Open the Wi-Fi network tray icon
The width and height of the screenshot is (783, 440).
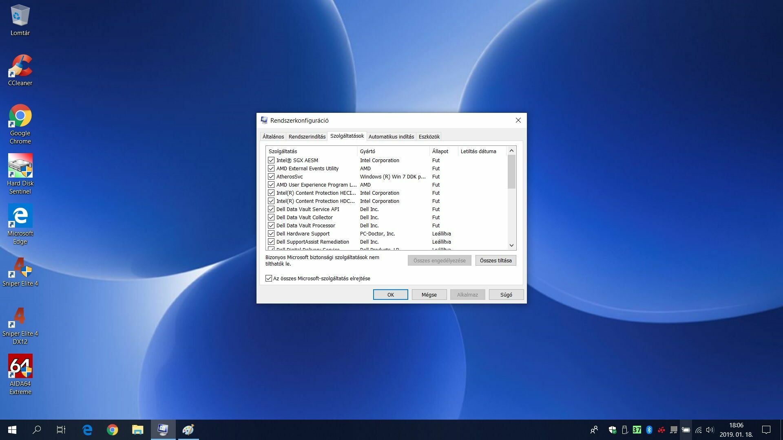point(699,430)
